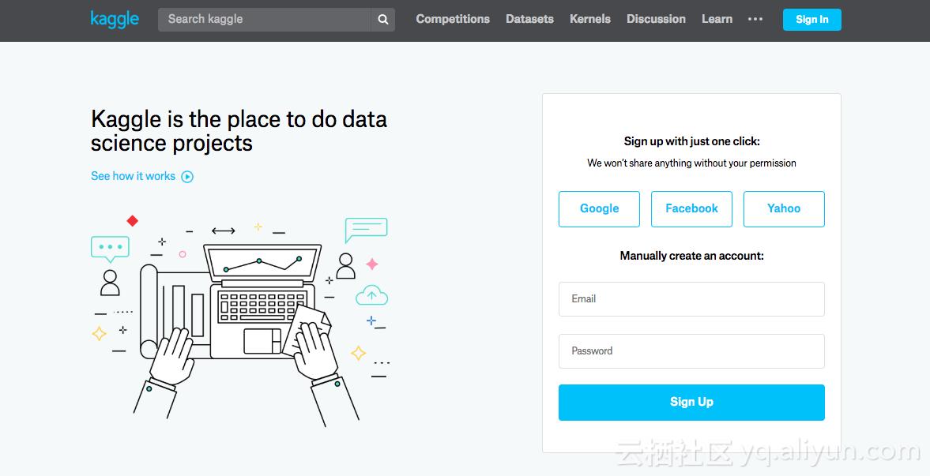
Task: Click the cloud upload icon in illustration
Action: [x=371, y=296]
